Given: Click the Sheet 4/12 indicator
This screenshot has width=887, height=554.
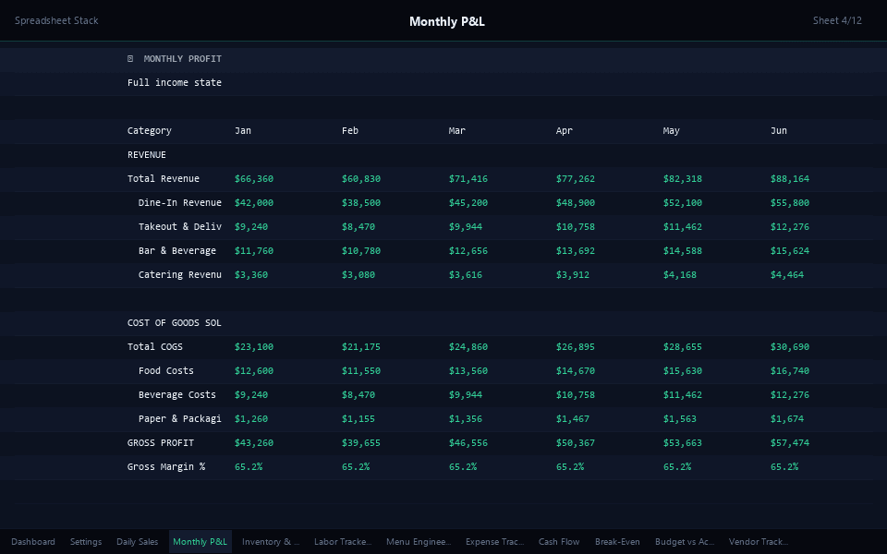Looking at the screenshot, I should point(837,20).
